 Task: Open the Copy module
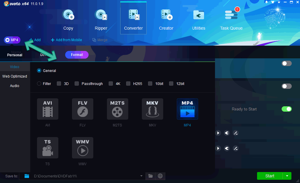coord(68,20)
